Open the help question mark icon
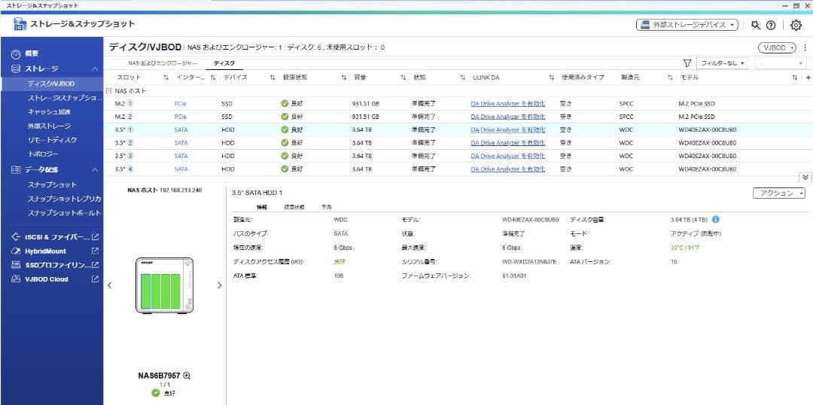Viewport: 813px width, 405px height. [771, 25]
